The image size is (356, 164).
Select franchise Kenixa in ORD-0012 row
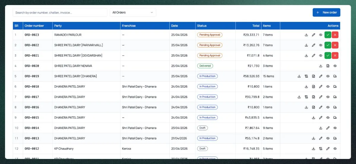click(x=126, y=149)
